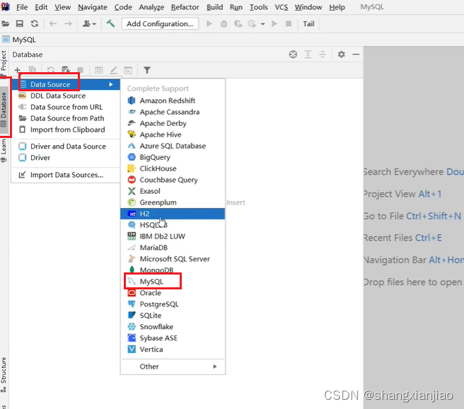Choose MySQL data source
Viewport: 464px width, 409px height.
173,282
